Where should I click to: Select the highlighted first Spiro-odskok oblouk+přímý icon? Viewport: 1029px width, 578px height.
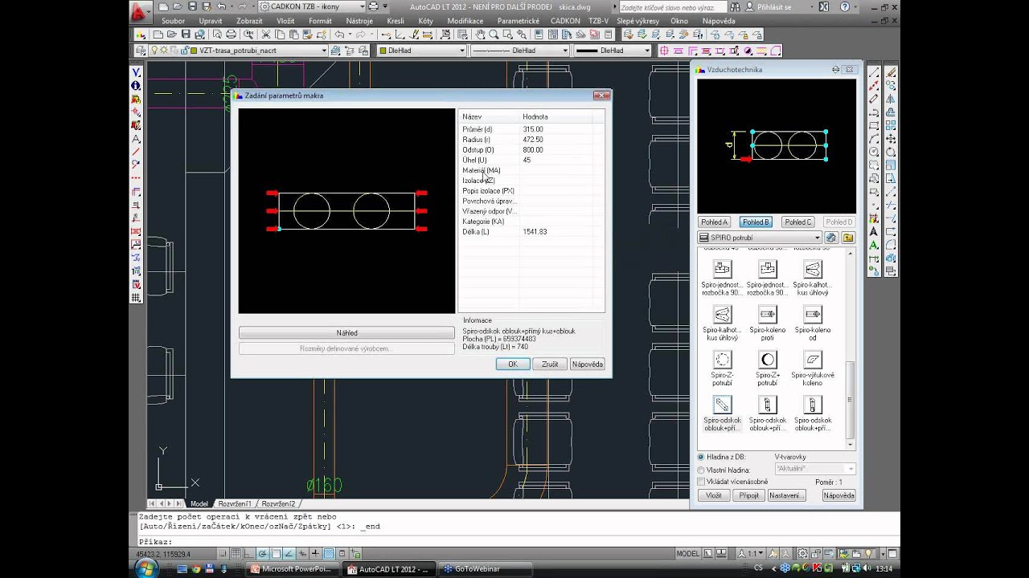722,405
